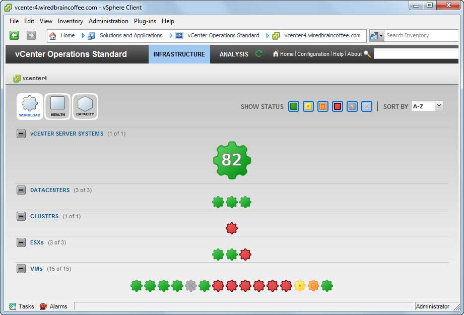Click the second green ESX host badge
This screenshot has width=464, height=315.
click(x=232, y=255)
